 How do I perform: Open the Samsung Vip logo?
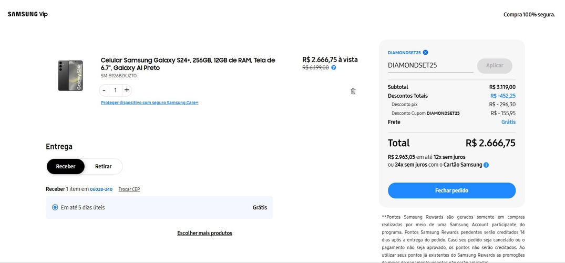[27, 14]
